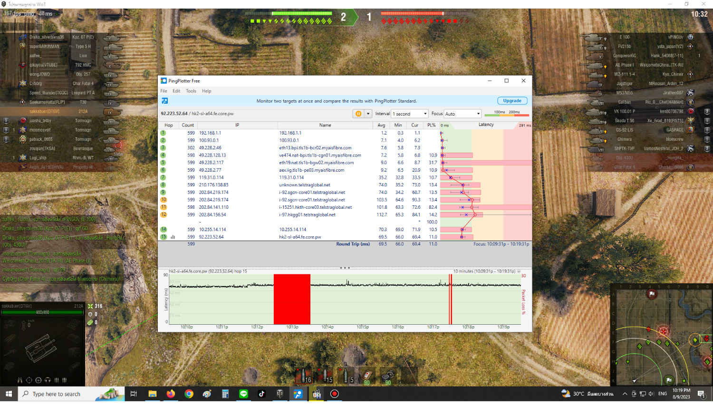Open the Edit menu in PingPlotter
Image resolution: width=713 pixels, height=417 pixels.
coord(176,91)
